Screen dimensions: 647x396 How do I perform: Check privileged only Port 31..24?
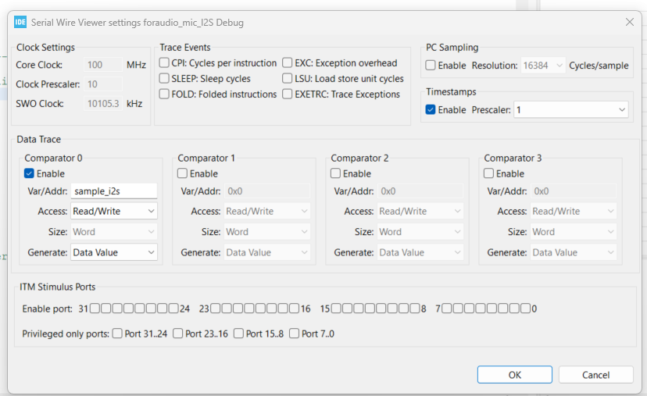point(117,334)
